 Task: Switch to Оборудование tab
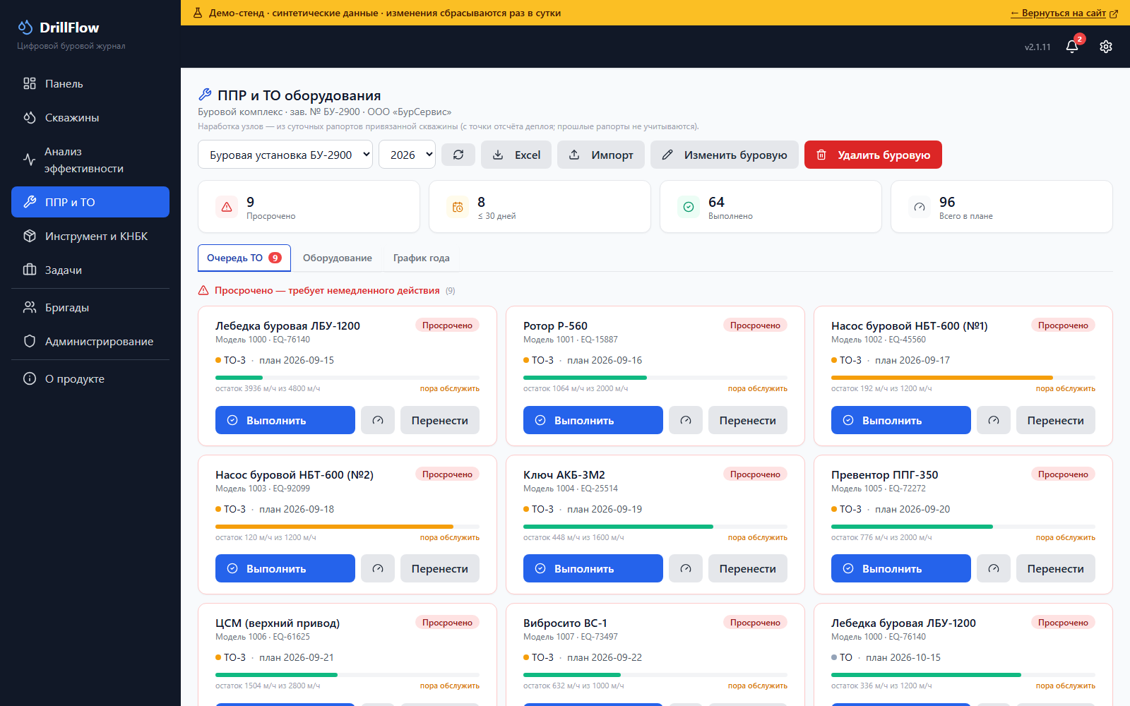(x=338, y=258)
